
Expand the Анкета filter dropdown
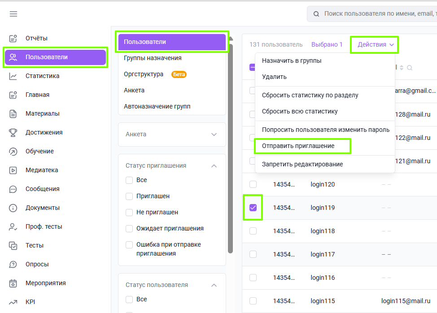[x=172, y=135]
